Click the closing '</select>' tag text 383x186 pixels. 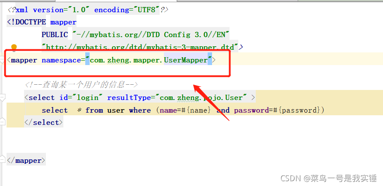[x=44, y=122]
